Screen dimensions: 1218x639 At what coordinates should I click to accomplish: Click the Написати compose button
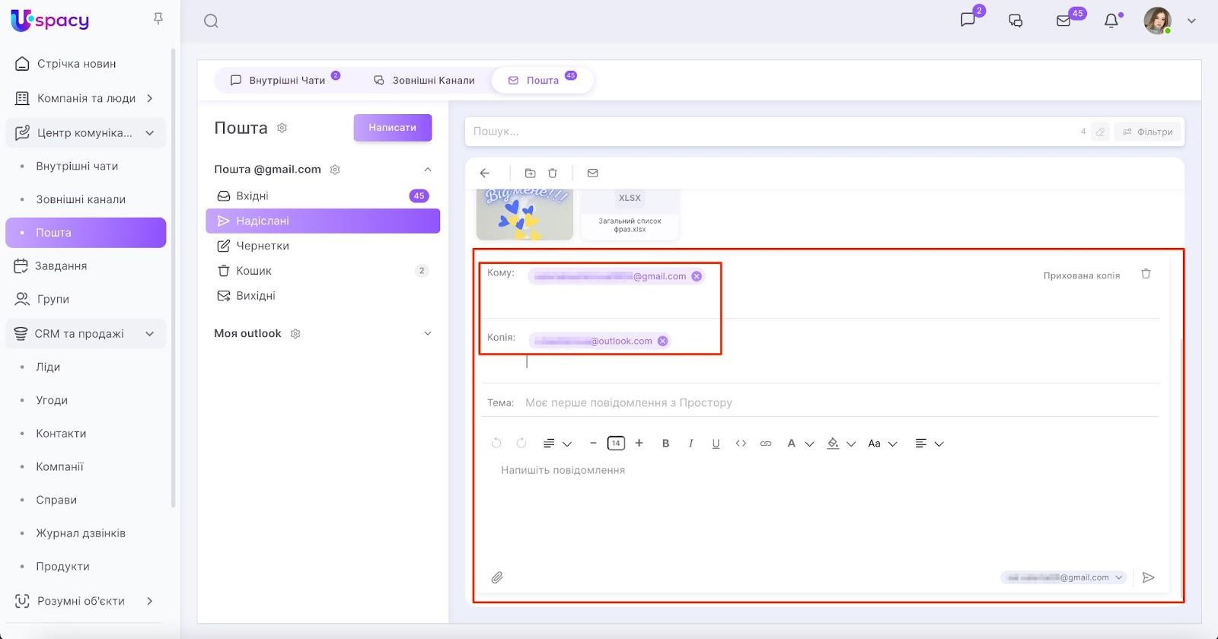[x=392, y=128]
